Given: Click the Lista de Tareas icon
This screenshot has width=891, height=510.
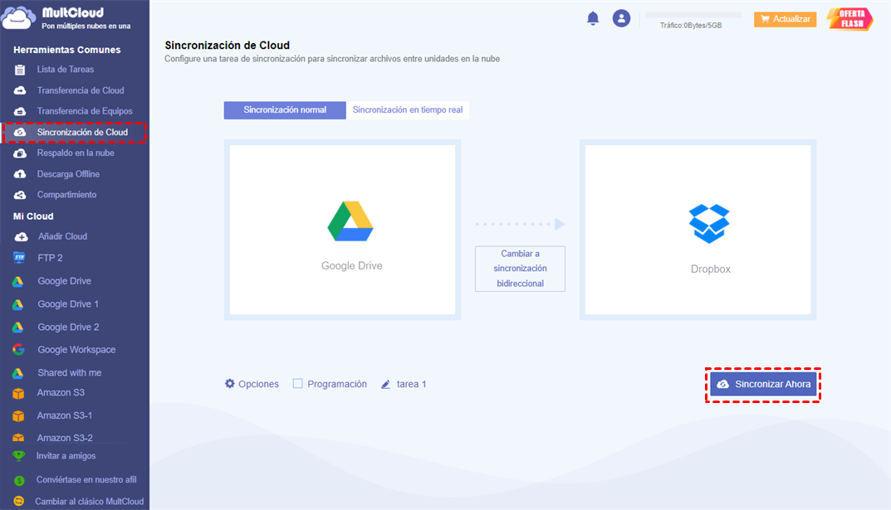Looking at the screenshot, I should (20, 70).
